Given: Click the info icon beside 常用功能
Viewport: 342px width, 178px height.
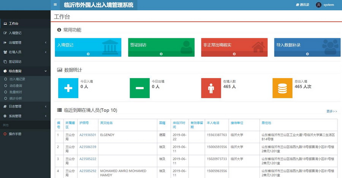Looking at the screenshot, I should pos(59,30).
